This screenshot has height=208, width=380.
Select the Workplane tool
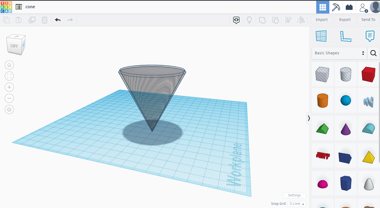tap(321, 36)
